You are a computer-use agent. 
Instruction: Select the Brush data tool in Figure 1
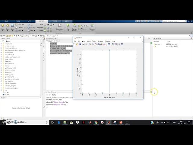pos(104,44)
